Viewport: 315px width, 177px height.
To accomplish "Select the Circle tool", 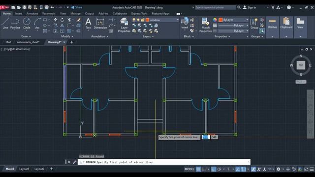I will click(x=27, y=24).
